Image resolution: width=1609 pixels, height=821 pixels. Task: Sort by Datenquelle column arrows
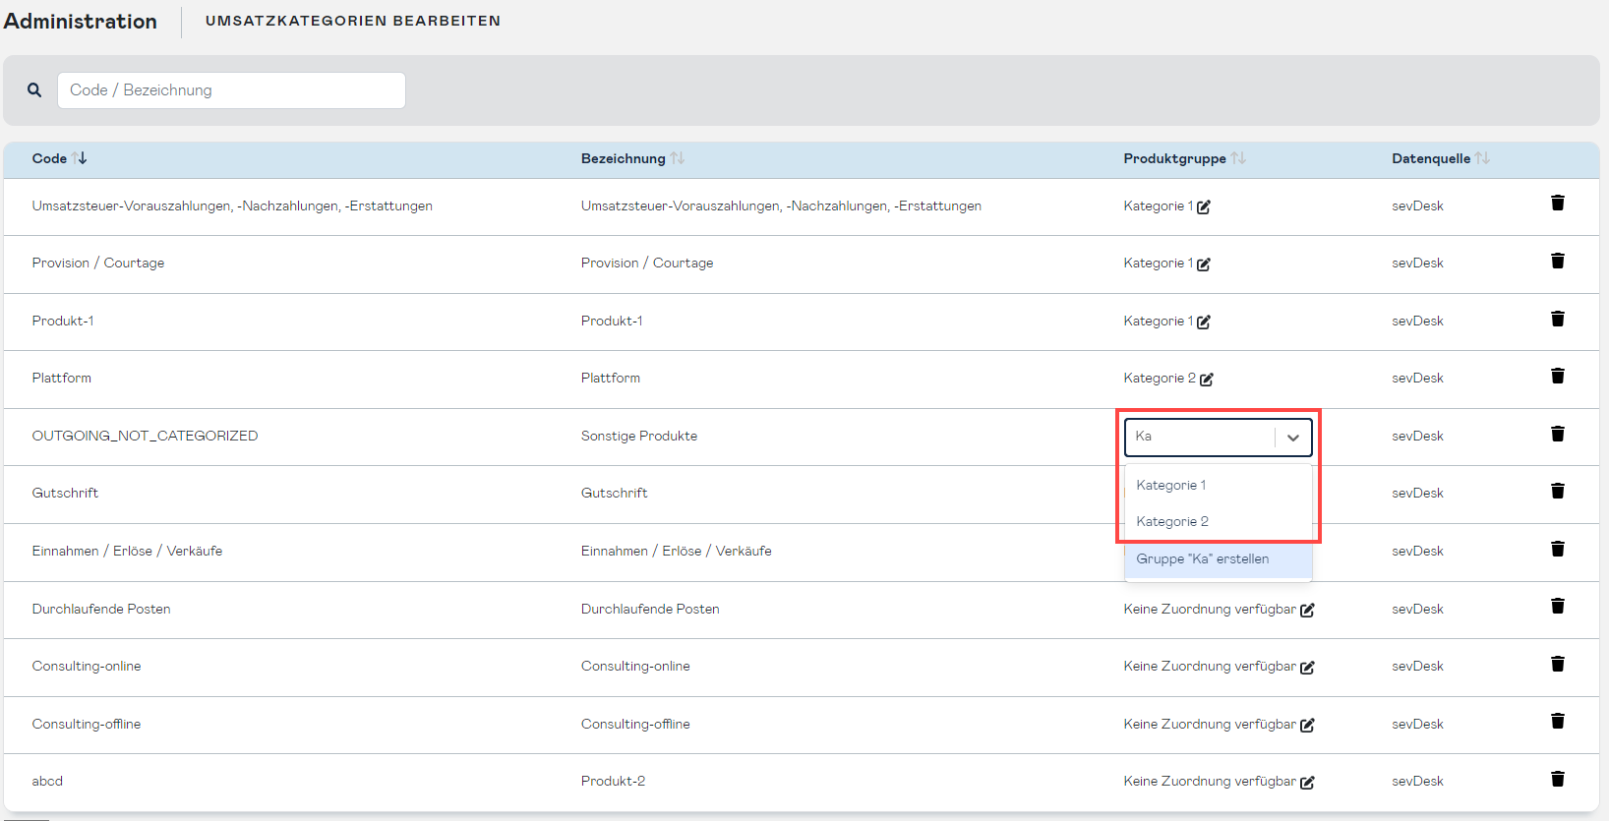[x=1482, y=158]
